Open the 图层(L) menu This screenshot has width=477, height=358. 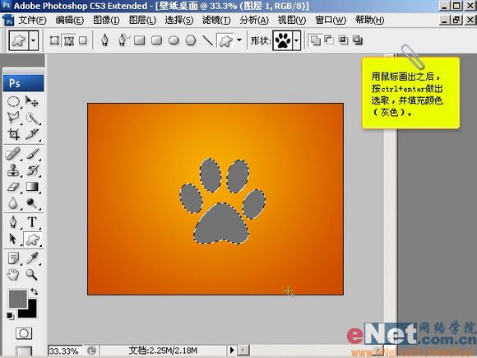[142, 21]
